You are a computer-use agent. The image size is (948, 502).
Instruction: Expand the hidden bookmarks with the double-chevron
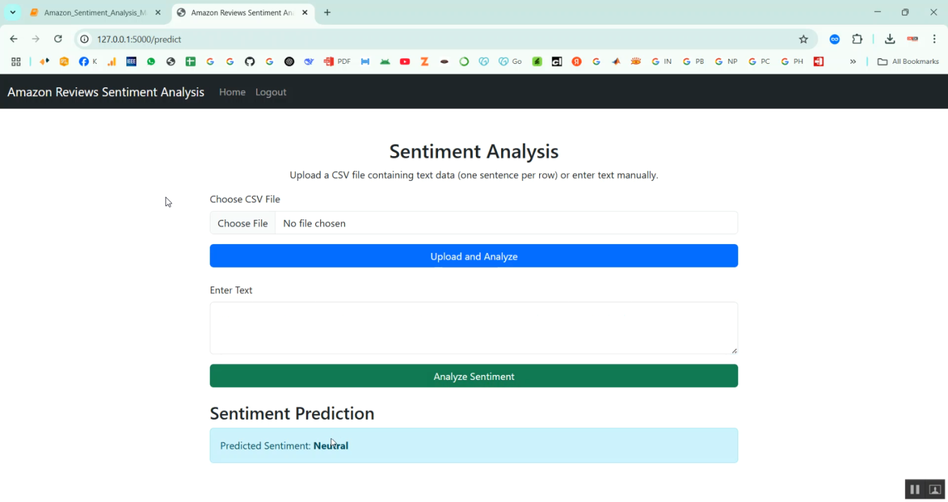853,61
